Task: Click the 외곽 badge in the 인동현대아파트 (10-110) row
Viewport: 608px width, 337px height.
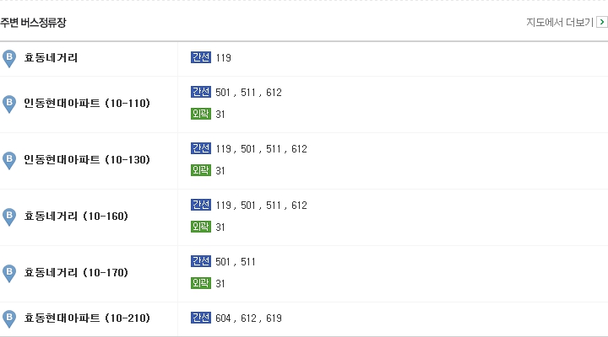Action: point(201,114)
